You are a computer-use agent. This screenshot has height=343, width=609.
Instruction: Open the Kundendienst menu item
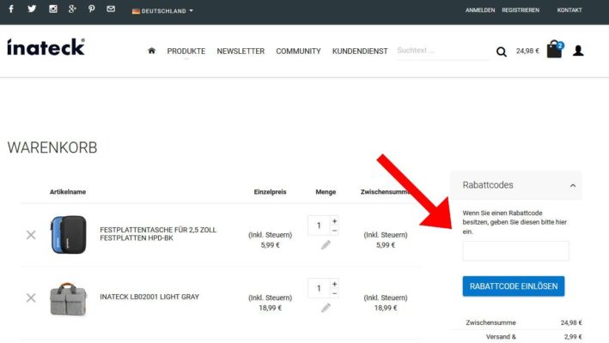(360, 51)
